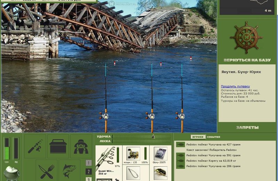This screenshot has width=278, height=181.
Task: Open the fish catch icon
Action: pyautogui.click(x=69, y=171)
